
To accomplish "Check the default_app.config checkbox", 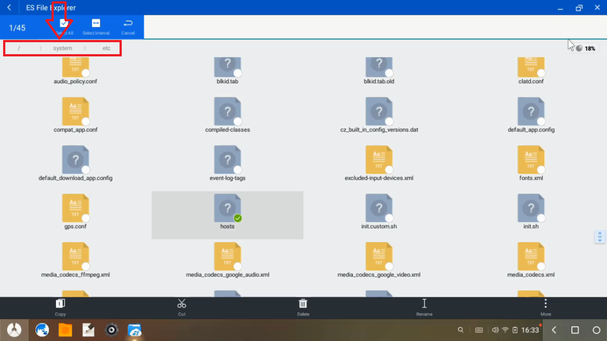I will click(x=541, y=121).
